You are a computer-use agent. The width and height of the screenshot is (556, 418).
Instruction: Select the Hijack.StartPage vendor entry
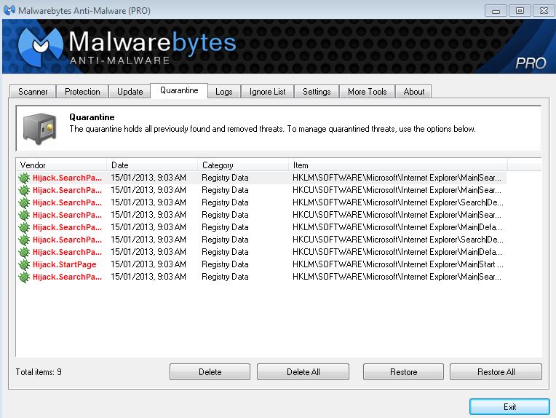point(65,265)
